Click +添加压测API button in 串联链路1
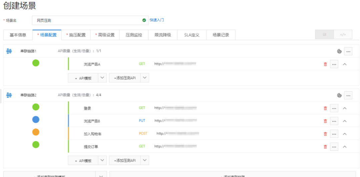This screenshot has height=177, width=360. pos(125,78)
